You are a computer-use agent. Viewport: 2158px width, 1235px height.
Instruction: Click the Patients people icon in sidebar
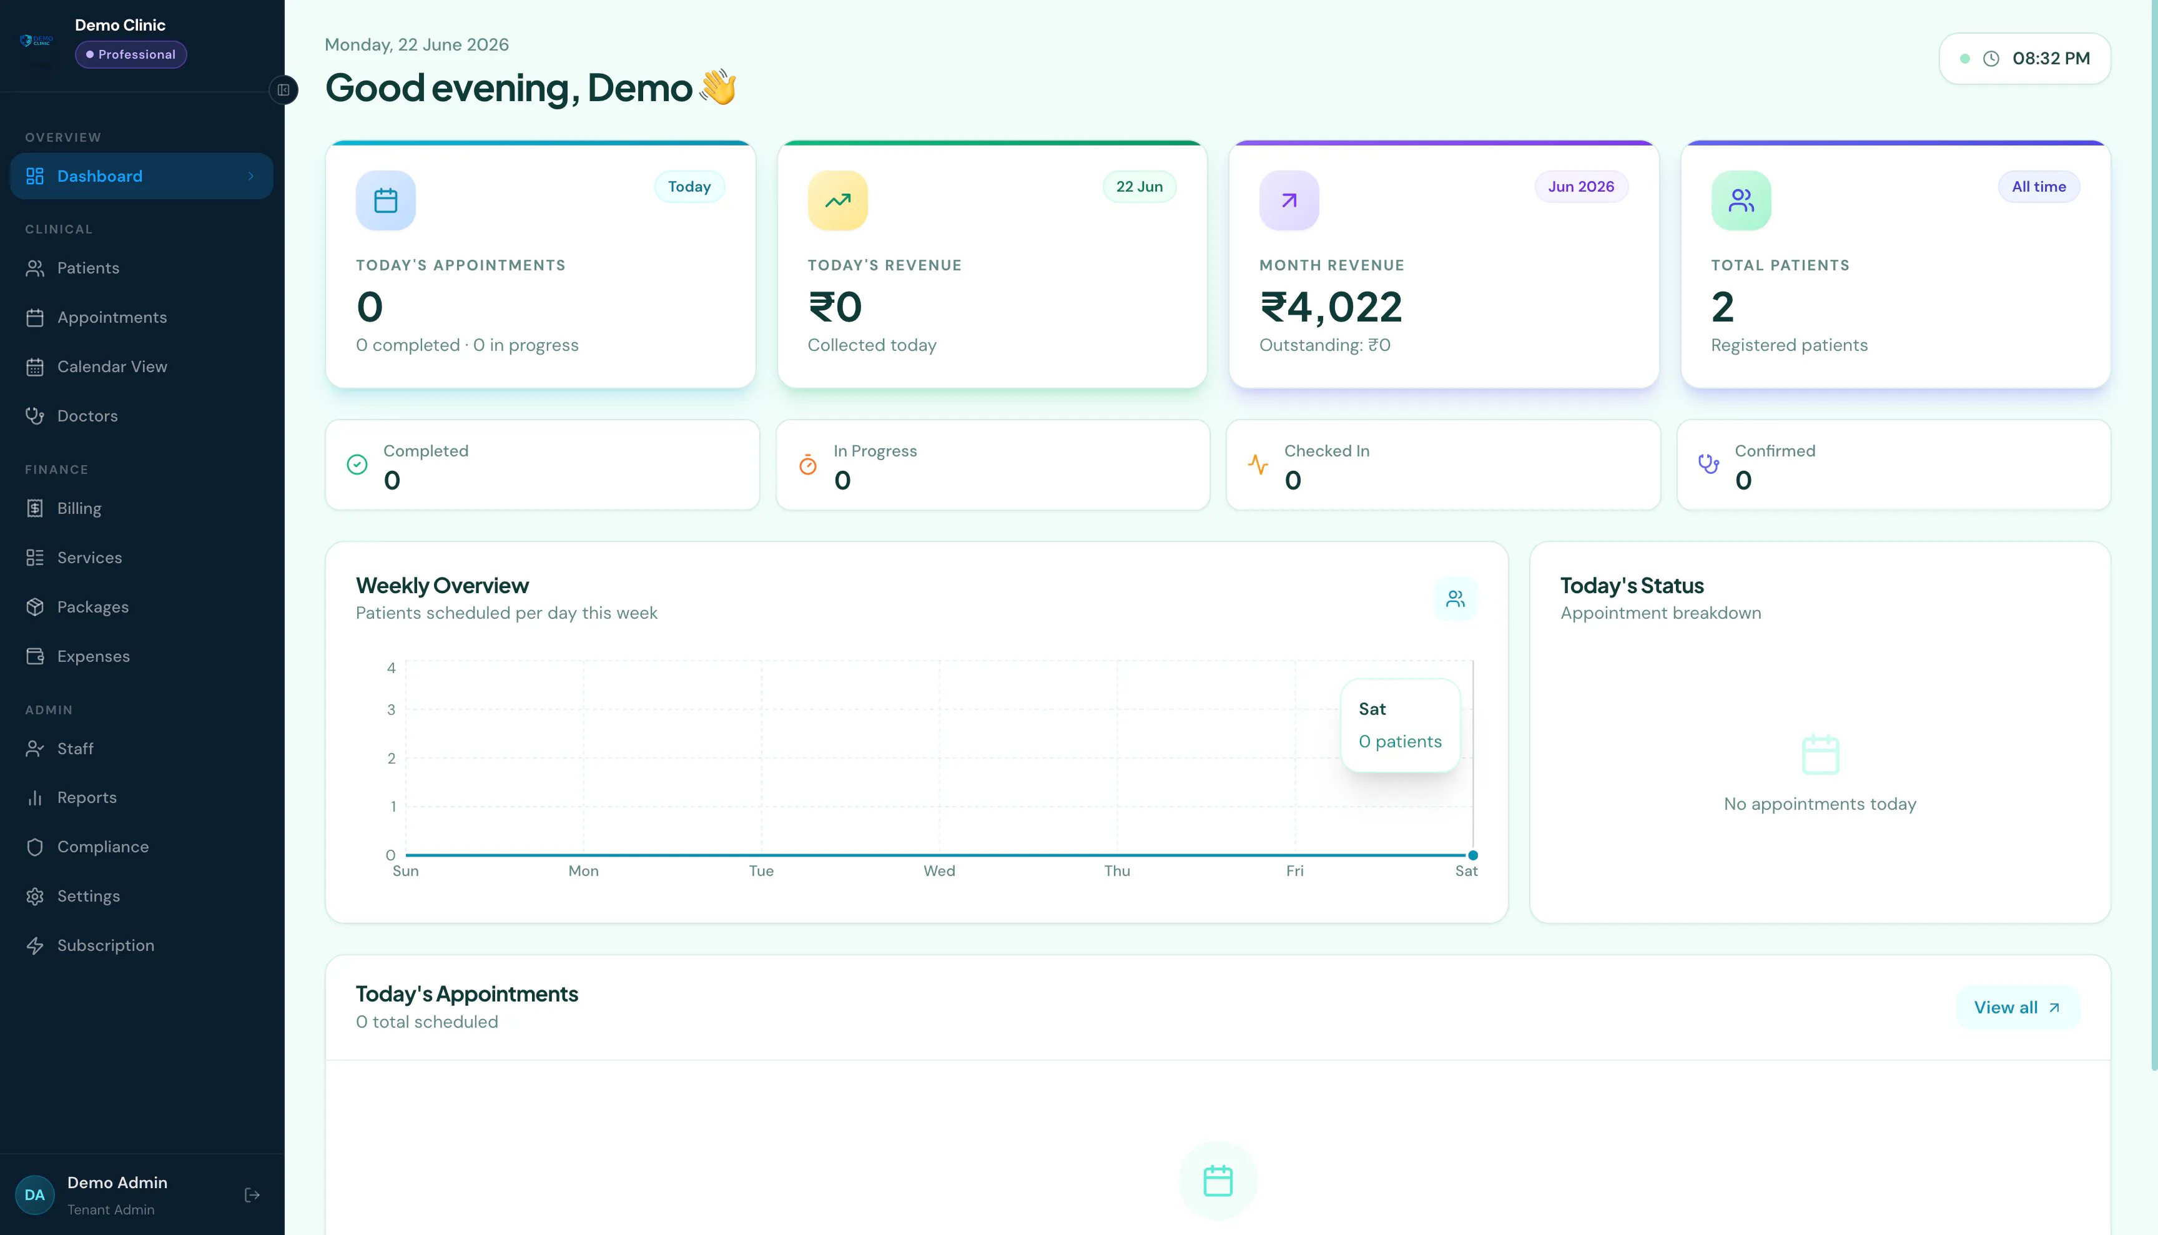(x=35, y=268)
